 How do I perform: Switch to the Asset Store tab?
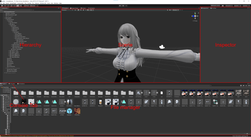pos(74,8)
